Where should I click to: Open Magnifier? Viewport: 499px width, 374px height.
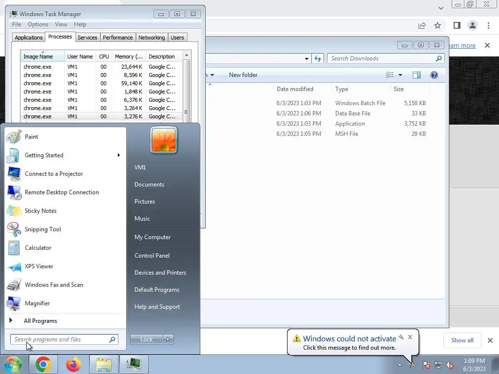(65, 303)
